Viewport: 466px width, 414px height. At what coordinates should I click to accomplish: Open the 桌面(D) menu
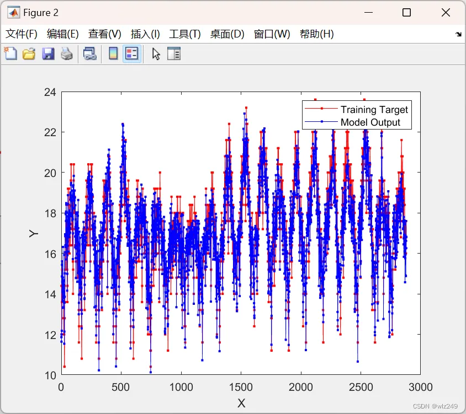(x=227, y=34)
